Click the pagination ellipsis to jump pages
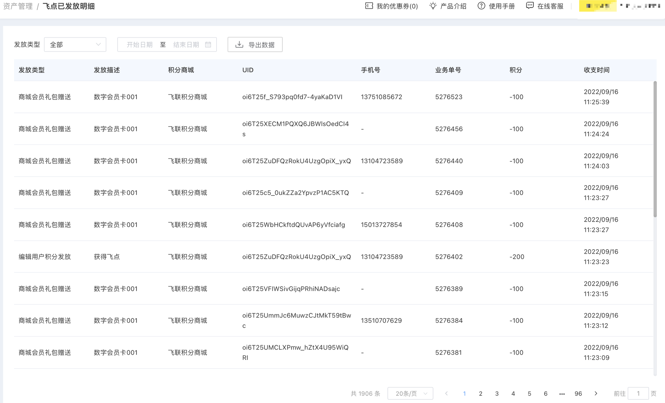Viewport: 665px width, 403px height. pyautogui.click(x=562, y=394)
